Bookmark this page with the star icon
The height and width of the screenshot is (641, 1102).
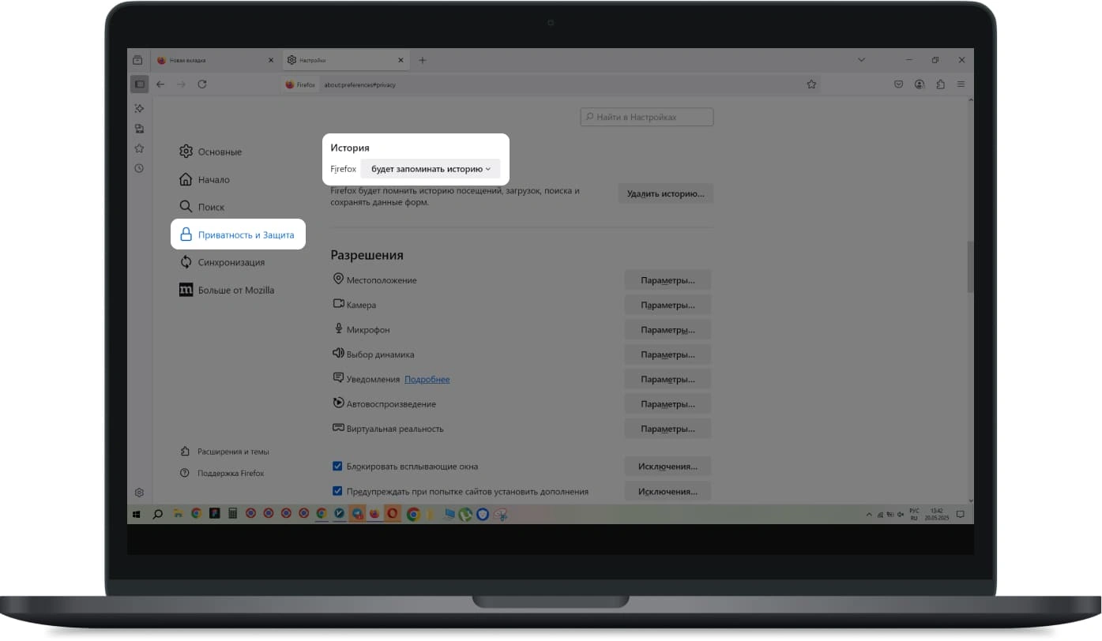(811, 84)
